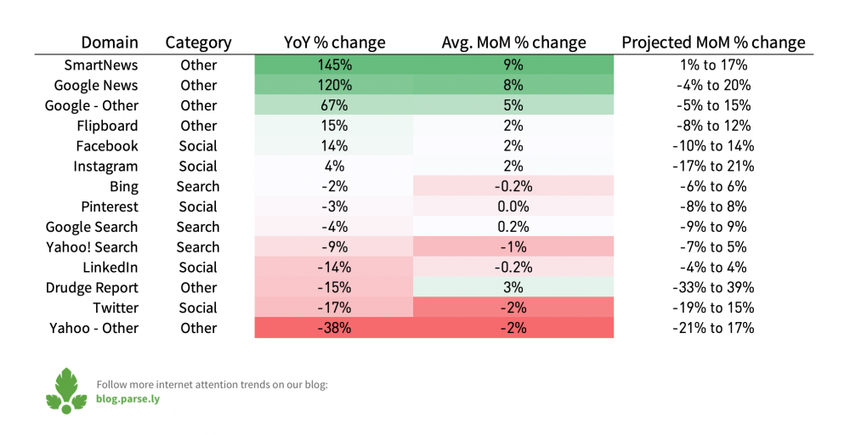Click the 'Follow more internet attention trends' text

(212, 385)
